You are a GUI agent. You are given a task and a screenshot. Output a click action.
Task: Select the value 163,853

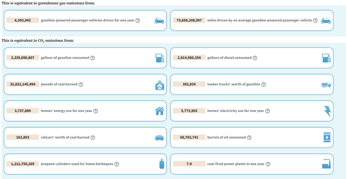click(x=23, y=137)
